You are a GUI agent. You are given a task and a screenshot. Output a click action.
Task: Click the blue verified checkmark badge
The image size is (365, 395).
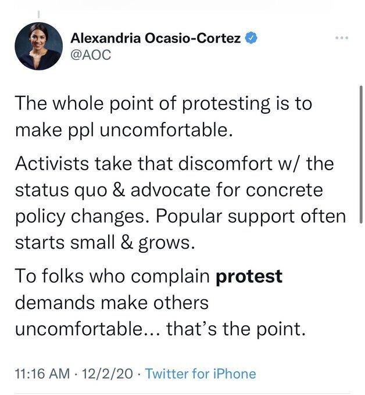point(251,38)
